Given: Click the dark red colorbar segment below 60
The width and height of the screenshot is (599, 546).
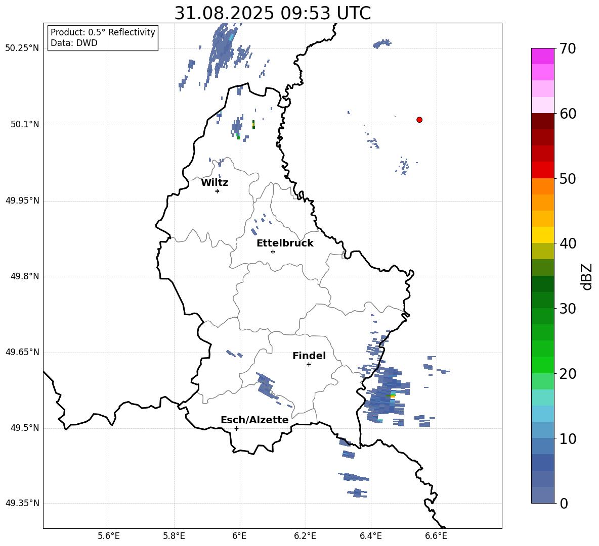Looking at the screenshot, I should point(543,122).
